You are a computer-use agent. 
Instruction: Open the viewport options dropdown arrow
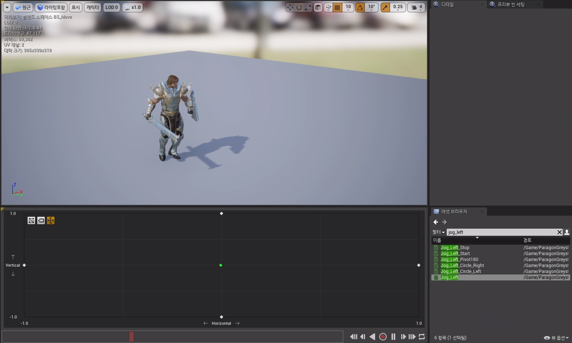click(7, 7)
